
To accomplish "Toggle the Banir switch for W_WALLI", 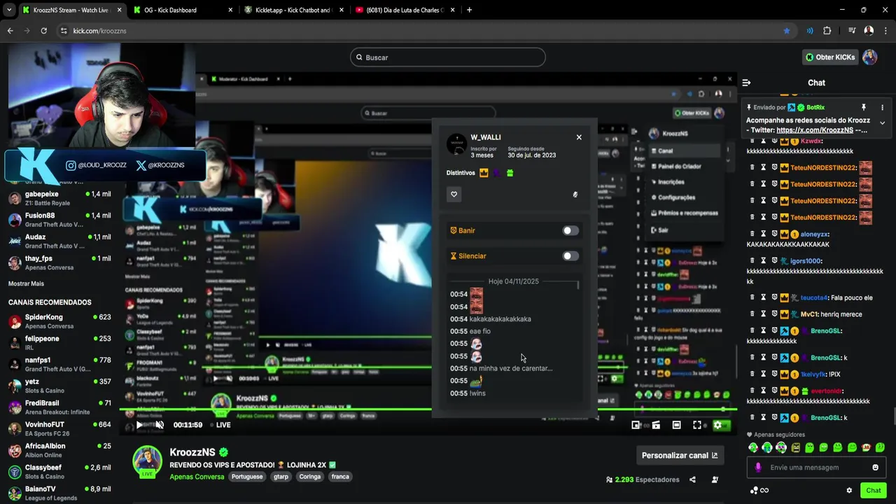I will (570, 230).
